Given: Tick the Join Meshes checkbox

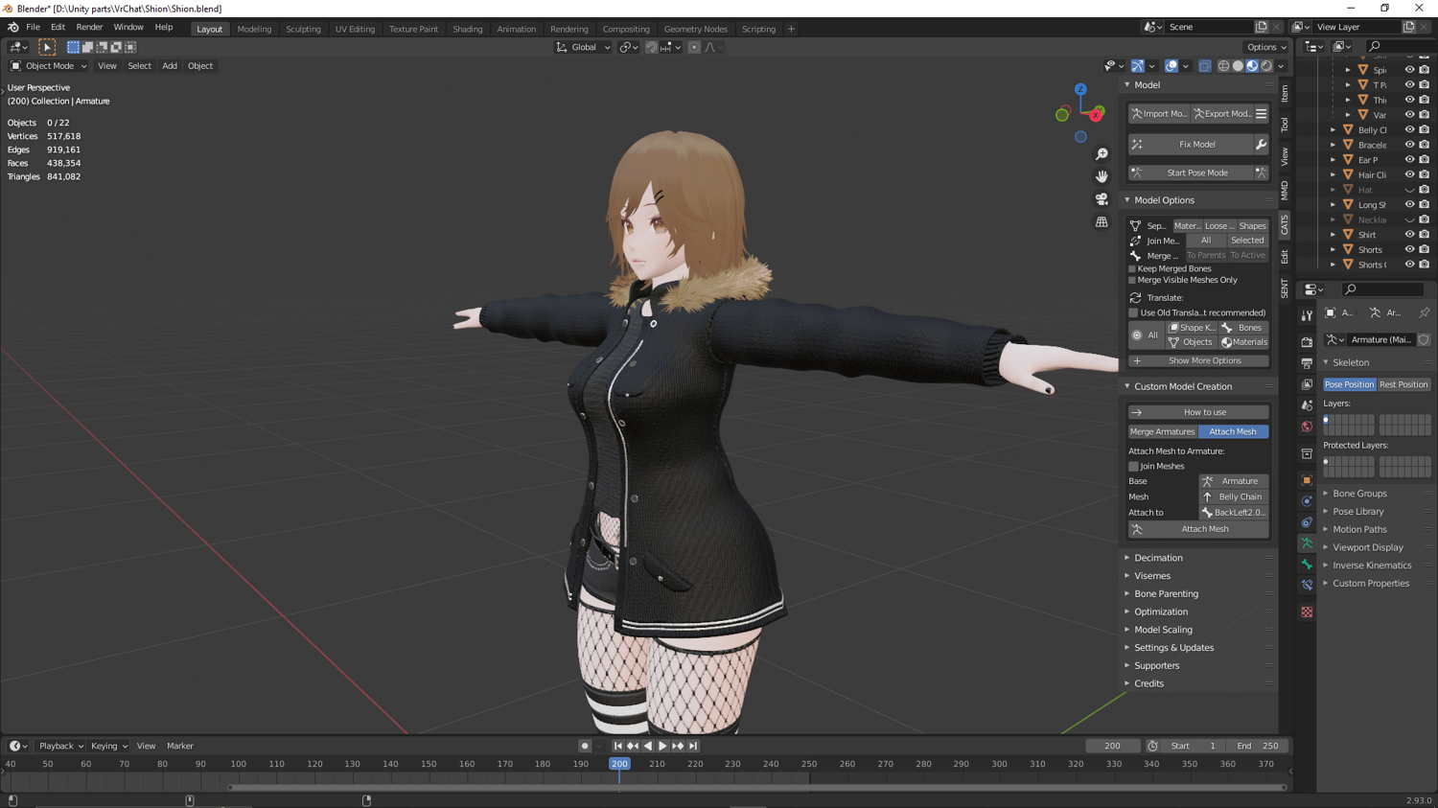Looking at the screenshot, I should click(1133, 467).
